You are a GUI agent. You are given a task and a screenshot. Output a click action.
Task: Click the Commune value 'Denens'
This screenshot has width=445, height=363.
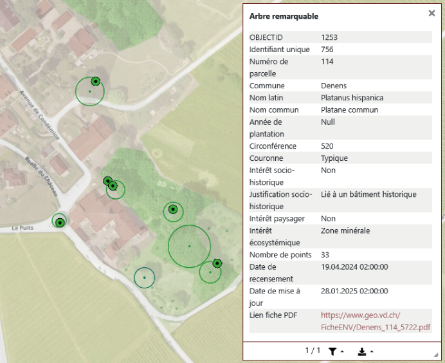pyautogui.click(x=334, y=86)
